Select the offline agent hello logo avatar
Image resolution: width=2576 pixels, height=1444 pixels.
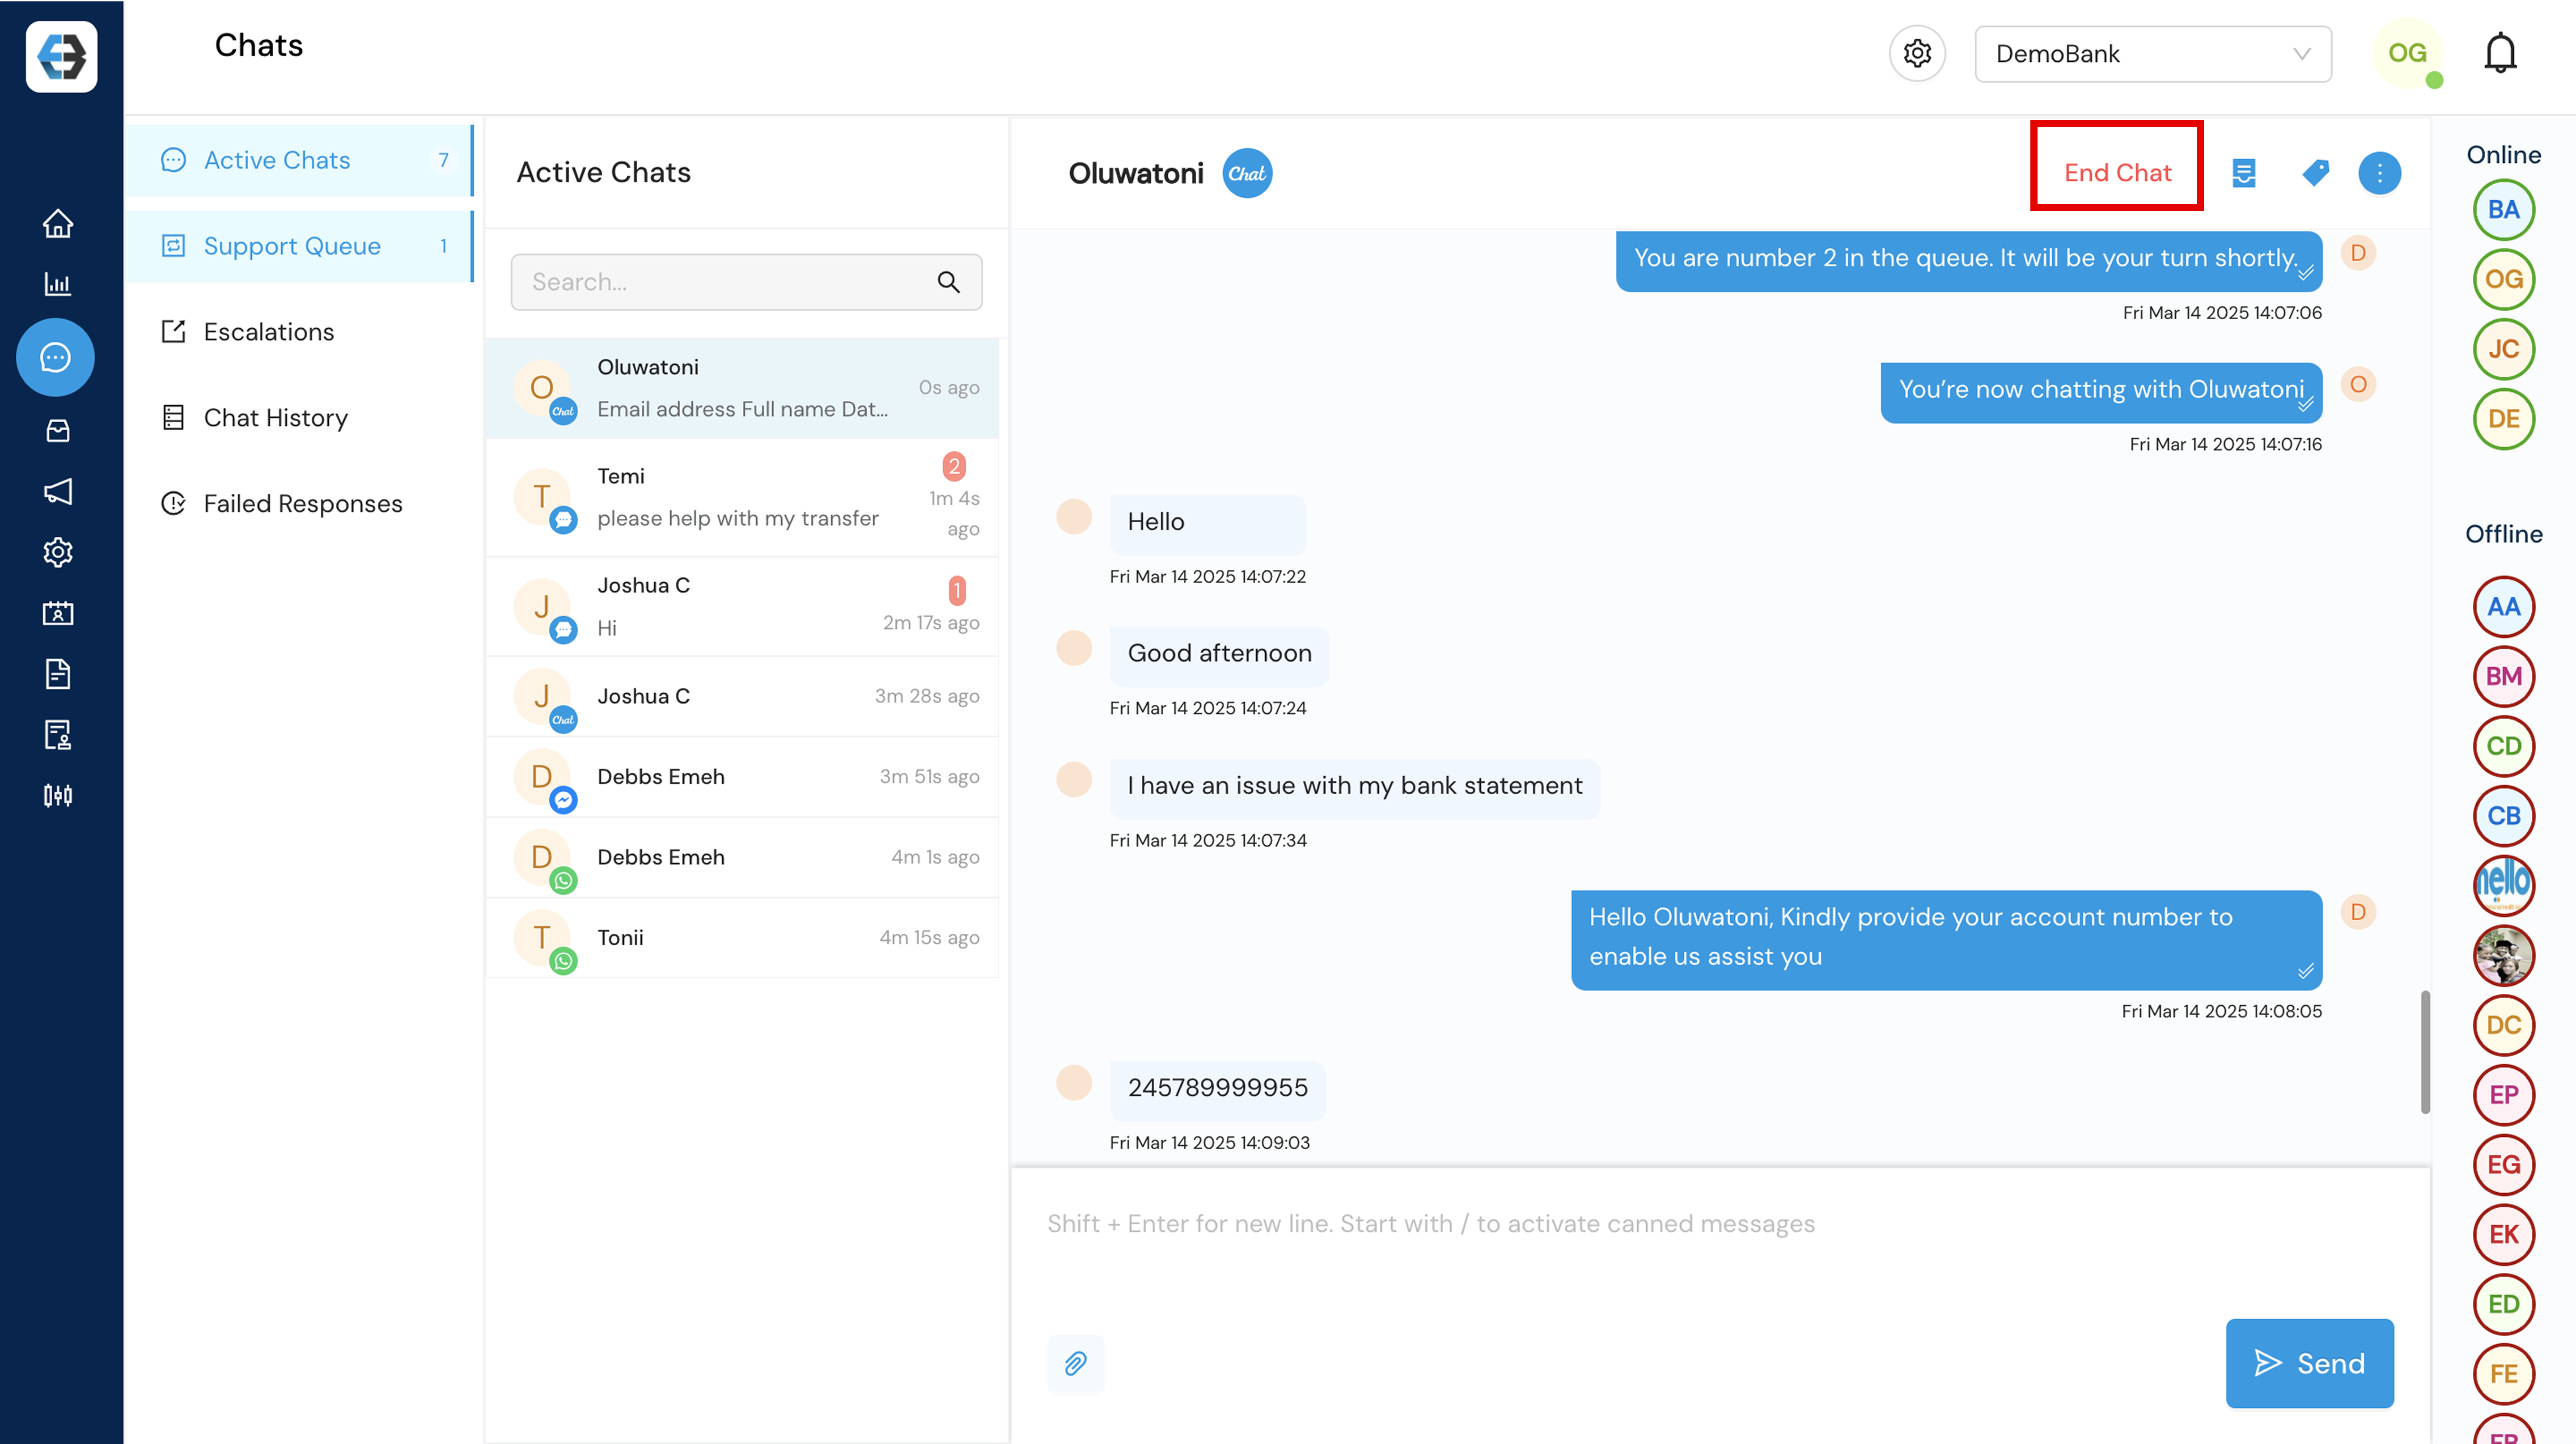(2503, 885)
